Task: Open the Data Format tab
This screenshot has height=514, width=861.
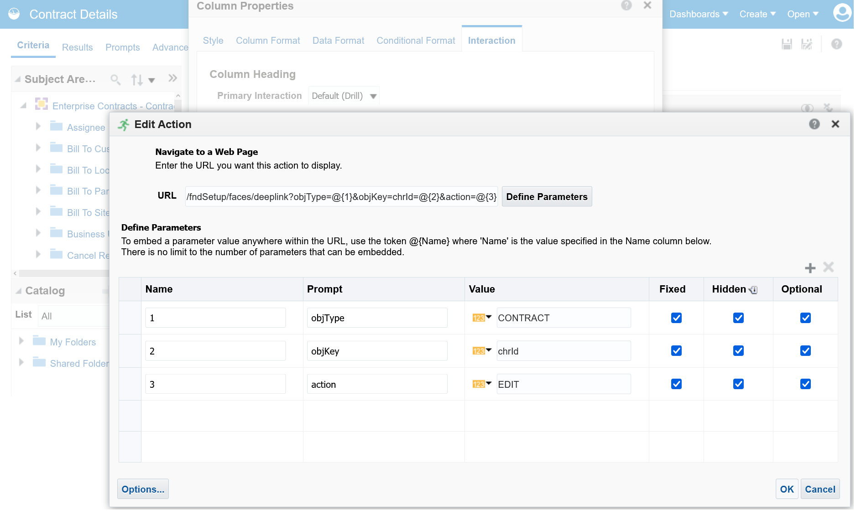Action: pyautogui.click(x=338, y=41)
